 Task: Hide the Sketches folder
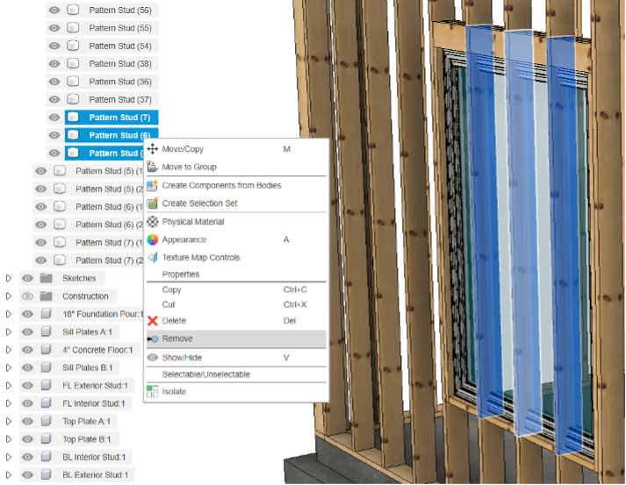(27, 278)
